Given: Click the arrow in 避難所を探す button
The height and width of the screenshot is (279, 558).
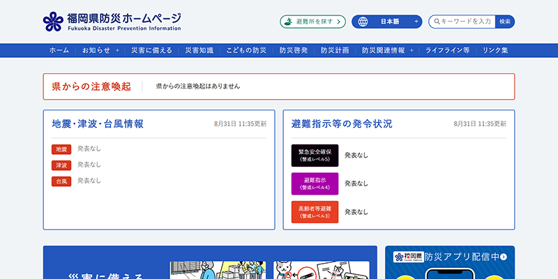Looking at the screenshot, I should pos(339,22).
